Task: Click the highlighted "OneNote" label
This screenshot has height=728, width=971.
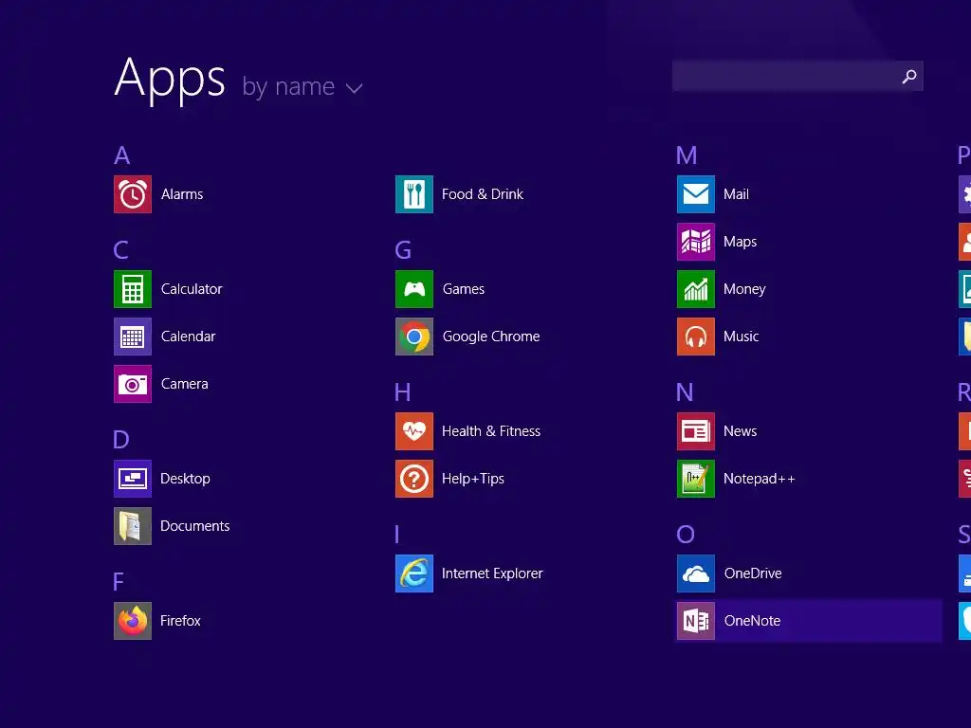Action: pyautogui.click(x=752, y=621)
